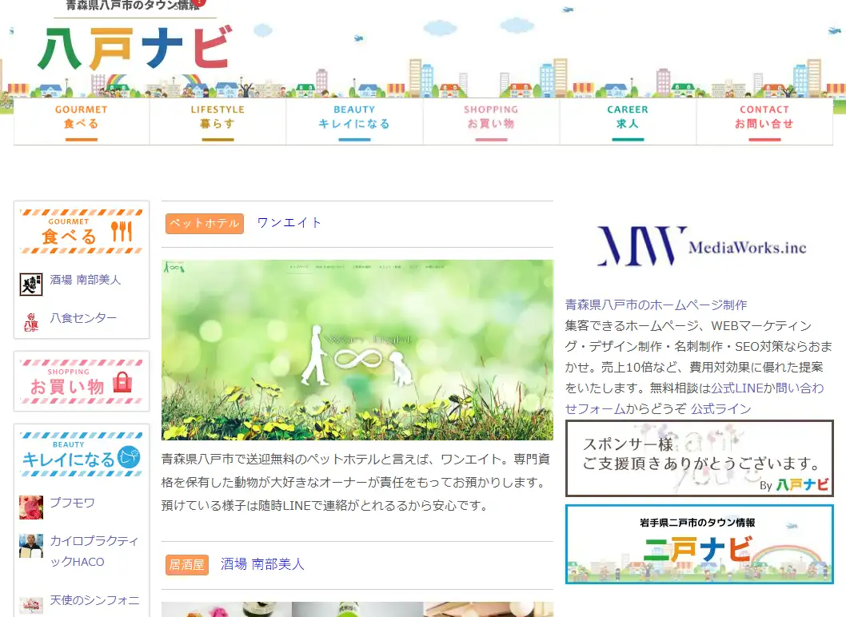
Task: Click the 八食センター logo icon
Action: tap(30, 322)
